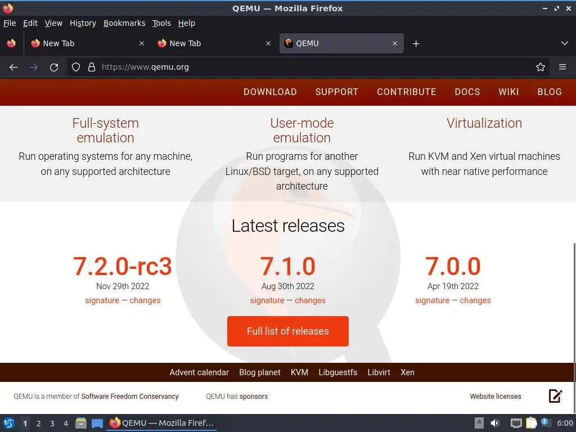This screenshot has height=432, width=576.
Task: Open the clipboard manager tray icon
Action: [531, 423]
